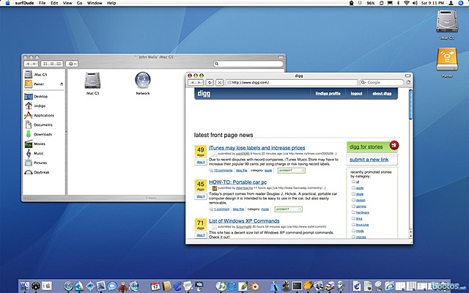
Task: Click Finder back/forward navigation buttons
Action: click(31, 64)
